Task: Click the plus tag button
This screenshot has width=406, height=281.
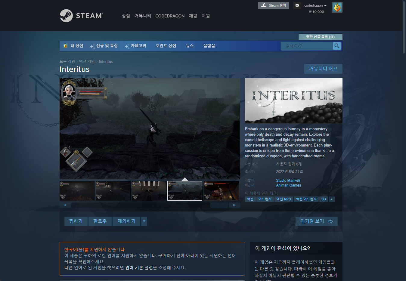Action: tap(332, 199)
